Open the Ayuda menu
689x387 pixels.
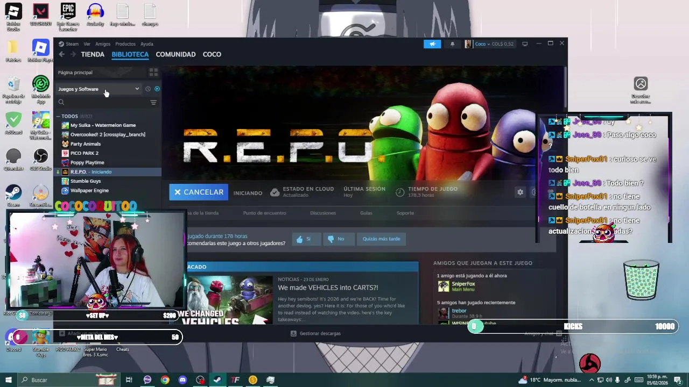pos(147,44)
